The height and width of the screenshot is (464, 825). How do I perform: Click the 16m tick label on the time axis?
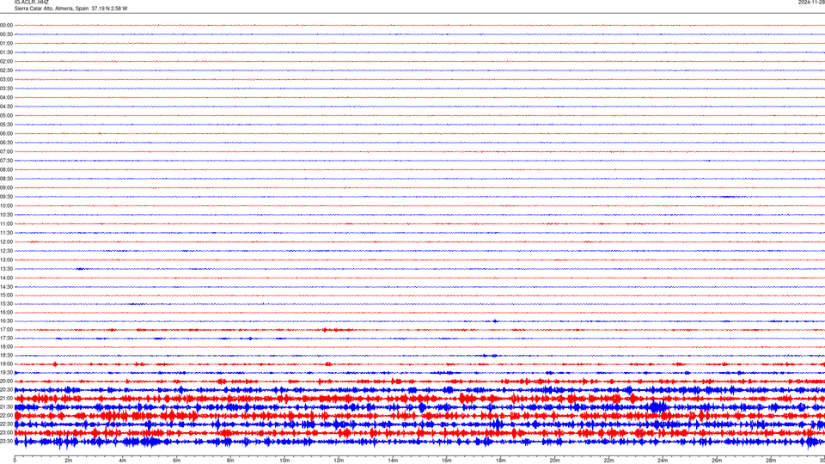447,461
